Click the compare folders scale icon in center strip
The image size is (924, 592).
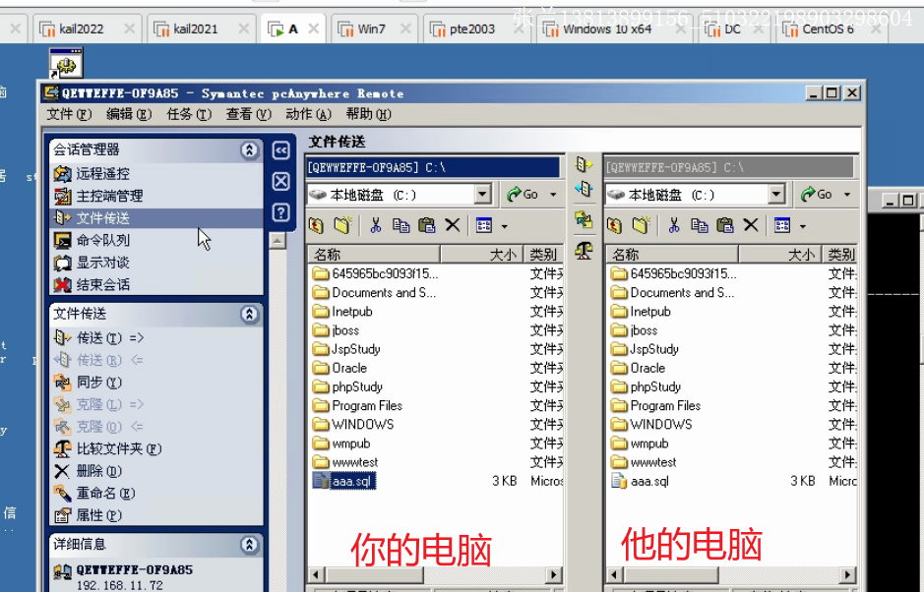pos(584,251)
